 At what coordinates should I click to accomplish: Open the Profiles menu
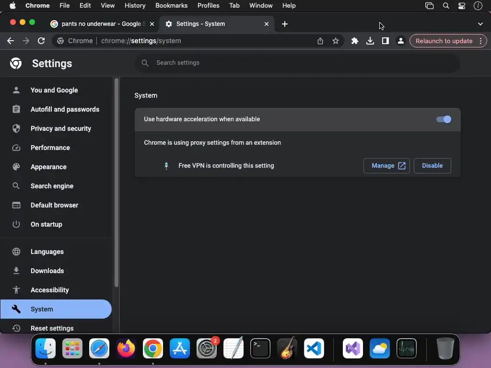(208, 6)
